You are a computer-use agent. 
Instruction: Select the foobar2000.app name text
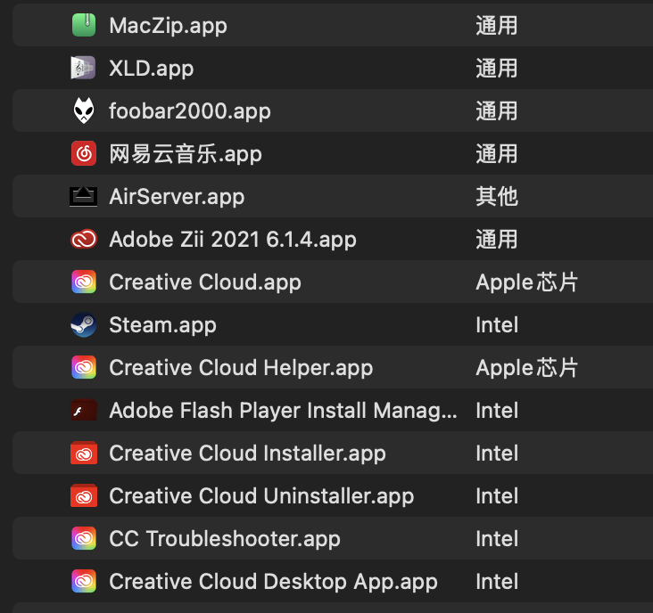click(x=190, y=111)
